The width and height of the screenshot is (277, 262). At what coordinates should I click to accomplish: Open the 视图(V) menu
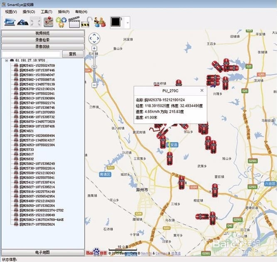(11, 12)
